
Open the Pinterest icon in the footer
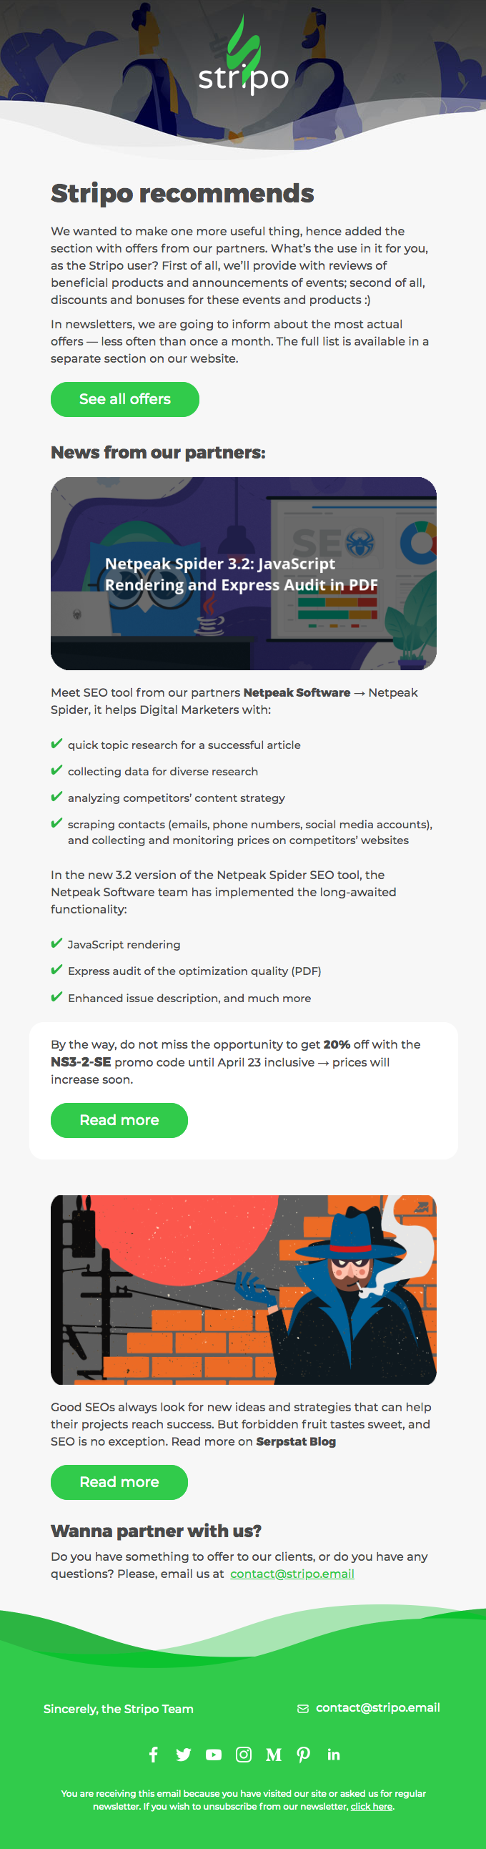tap(304, 1755)
